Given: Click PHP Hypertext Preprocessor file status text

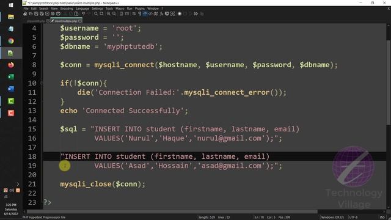Looking at the screenshot, I should point(44,218).
